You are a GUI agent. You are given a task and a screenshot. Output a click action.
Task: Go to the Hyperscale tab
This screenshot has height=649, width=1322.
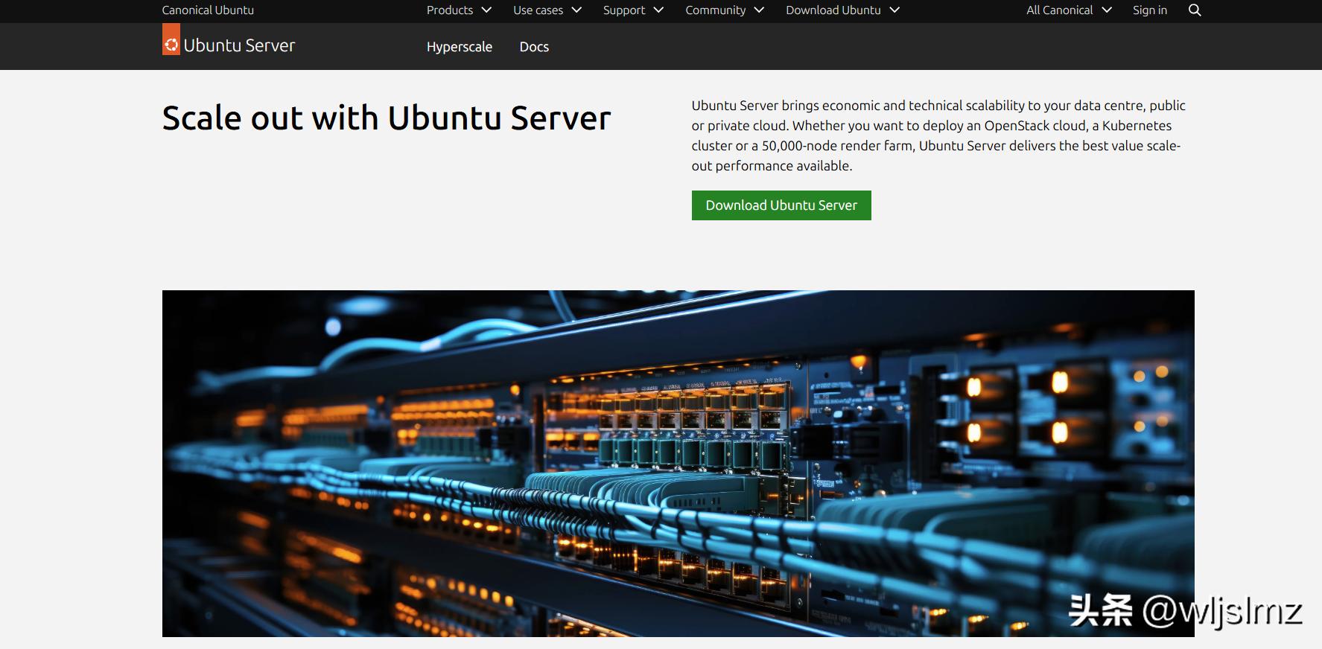[x=460, y=47]
